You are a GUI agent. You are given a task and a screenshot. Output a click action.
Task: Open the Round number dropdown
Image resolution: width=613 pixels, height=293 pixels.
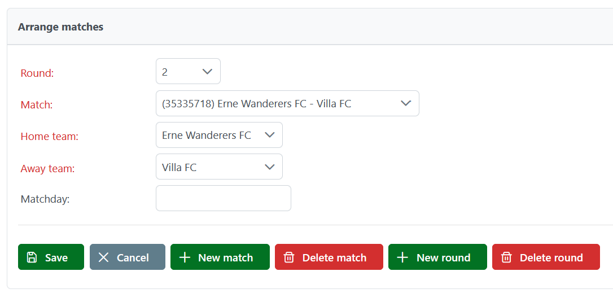coord(188,72)
